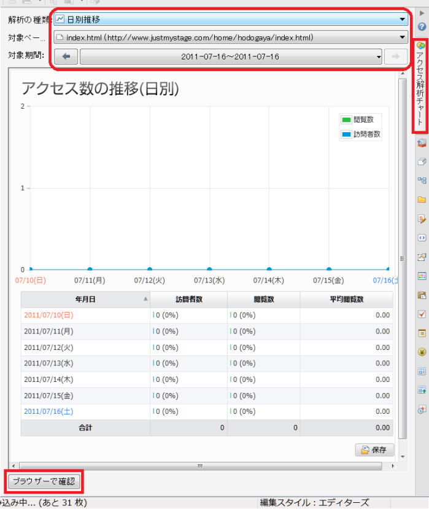
Task: Open the 日別推移 analysis type dropdown
Action: coord(231,20)
